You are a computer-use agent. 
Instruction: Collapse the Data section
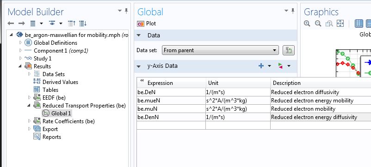[x=139, y=36]
